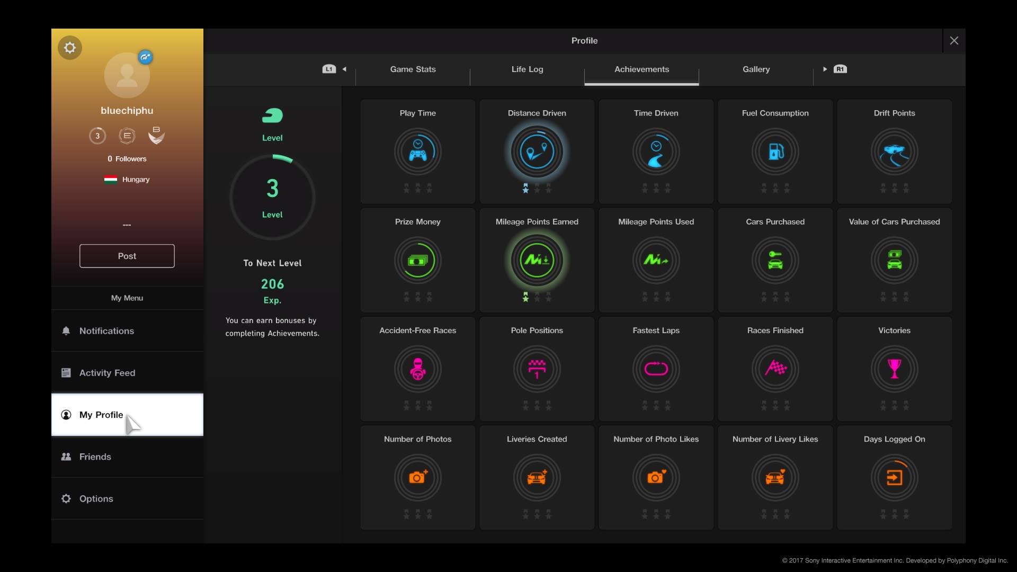Close the Profile window
This screenshot has height=572, width=1017.
pyautogui.click(x=954, y=41)
